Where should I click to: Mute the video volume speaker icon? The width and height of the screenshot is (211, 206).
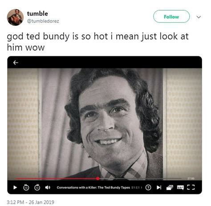[x=48, y=187]
